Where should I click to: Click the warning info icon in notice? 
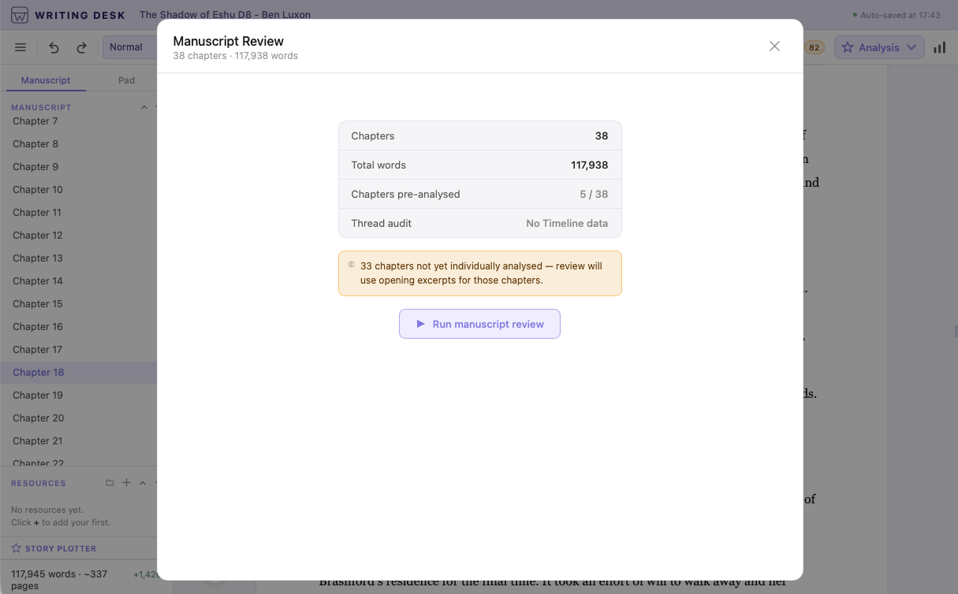pyautogui.click(x=351, y=265)
